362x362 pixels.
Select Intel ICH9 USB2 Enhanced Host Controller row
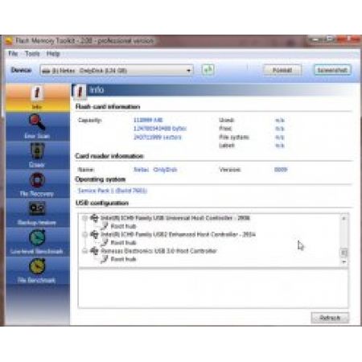(x=178, y=235)
